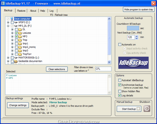Click the DL folder icon
The image size is (157, 124).
(x=20, y=29)
